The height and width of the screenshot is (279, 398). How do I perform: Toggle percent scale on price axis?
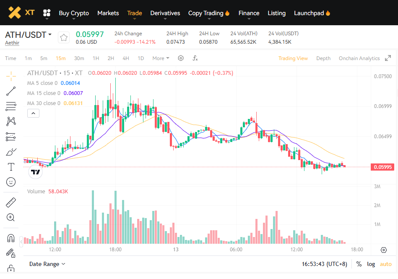coord(359,264)
